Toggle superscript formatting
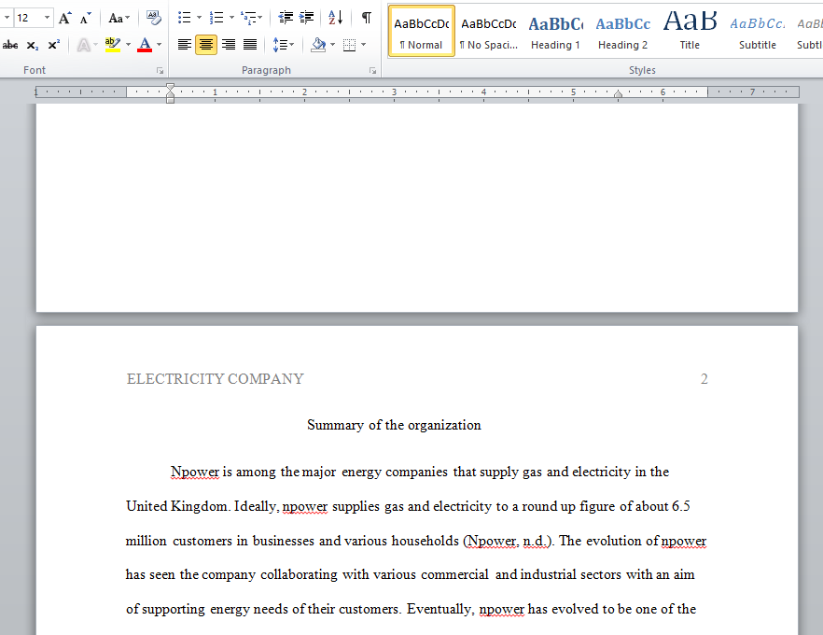This screenshot has width=823, height=635. pos(53,45)
